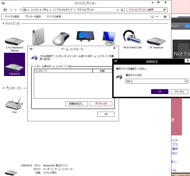Refresh the address bar location

(x=122, y=10)
